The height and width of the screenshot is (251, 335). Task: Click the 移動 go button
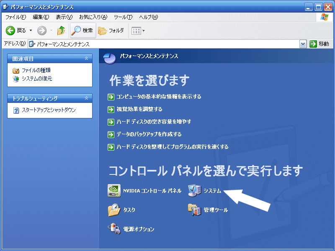point(319,44)
